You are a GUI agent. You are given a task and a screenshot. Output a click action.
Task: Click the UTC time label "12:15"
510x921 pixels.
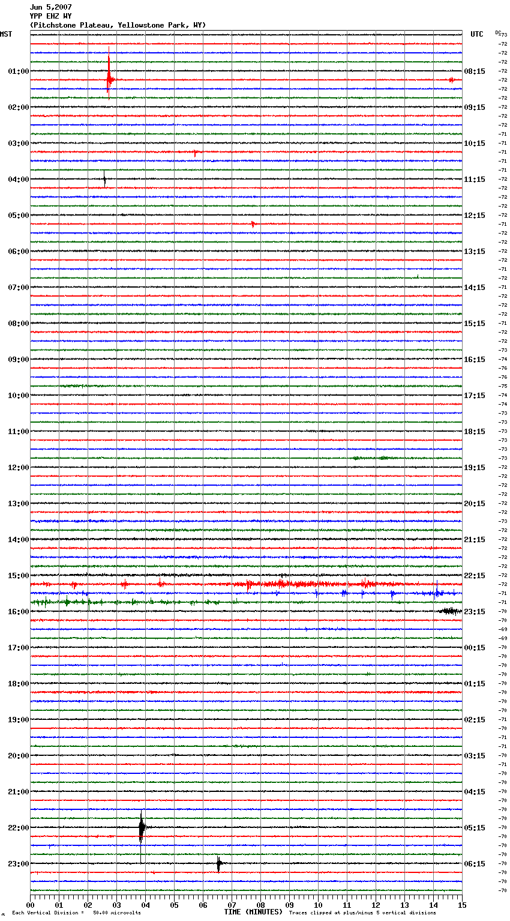pyautogui.click(x=475, y=215)
